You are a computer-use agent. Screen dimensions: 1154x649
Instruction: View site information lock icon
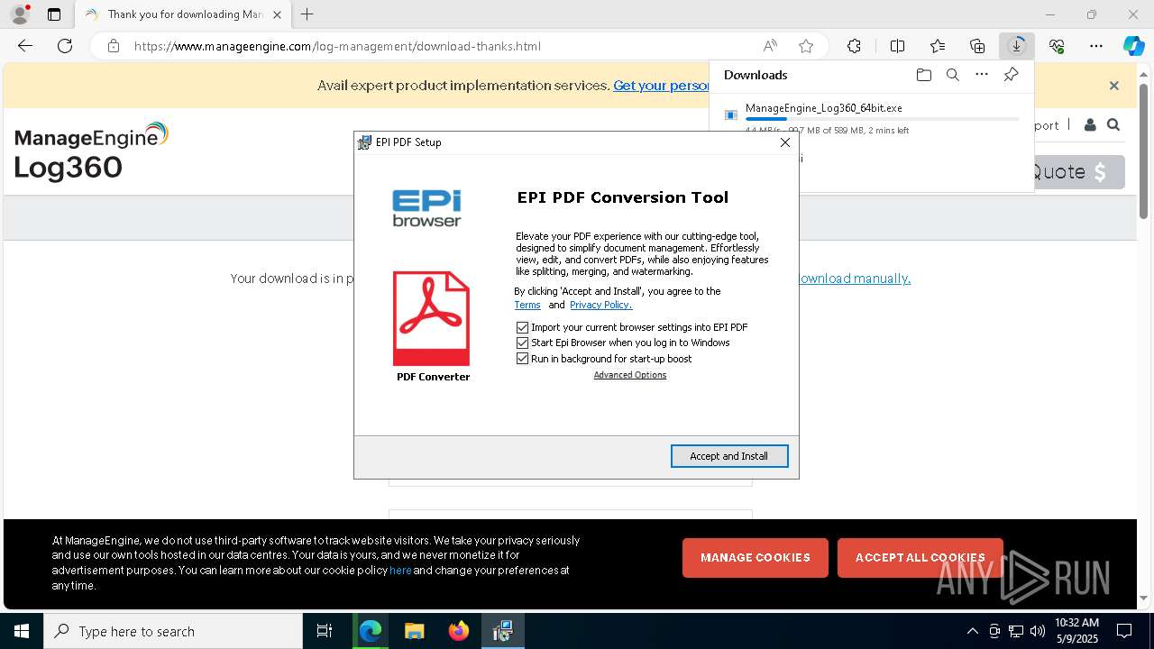point(113,46)
